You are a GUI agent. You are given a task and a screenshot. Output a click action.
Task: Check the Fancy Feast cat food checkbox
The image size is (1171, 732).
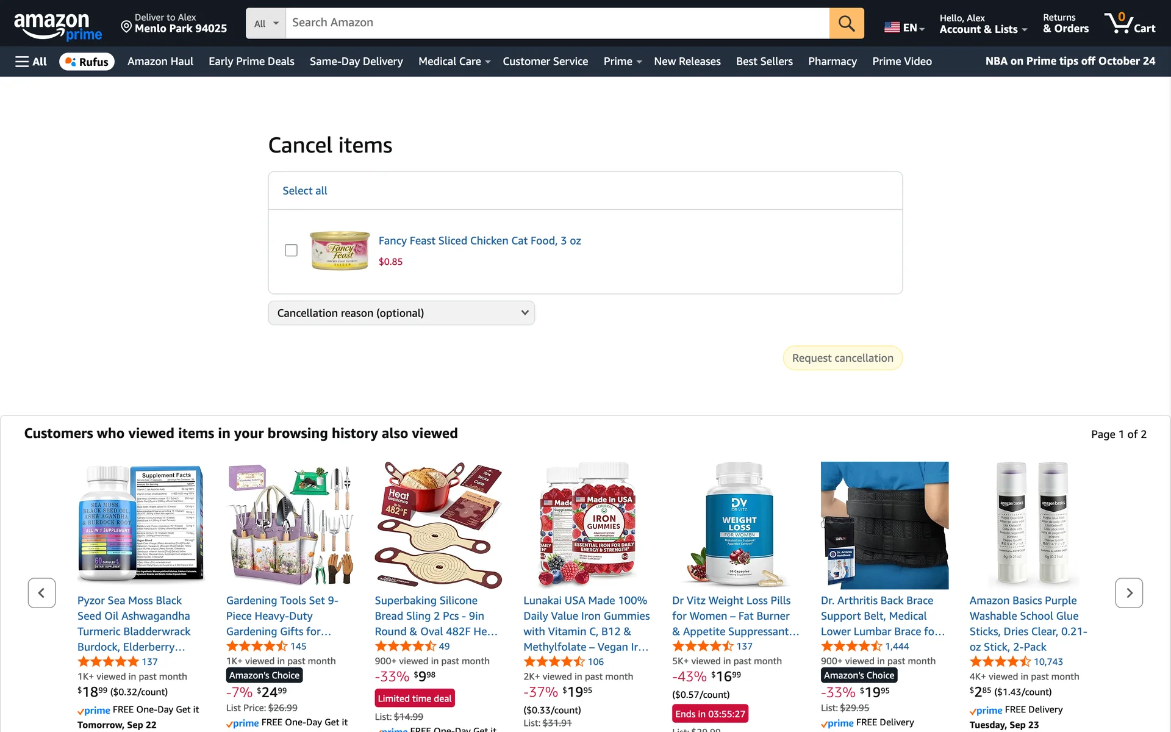291,250
